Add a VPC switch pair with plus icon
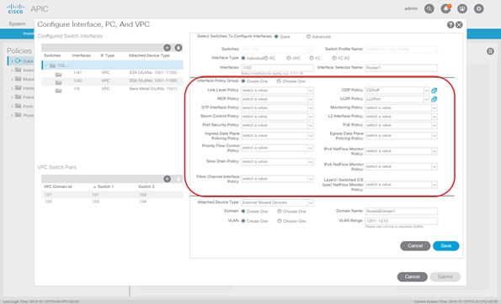Screen dimensions: 501x304 (x=167, y=179)
